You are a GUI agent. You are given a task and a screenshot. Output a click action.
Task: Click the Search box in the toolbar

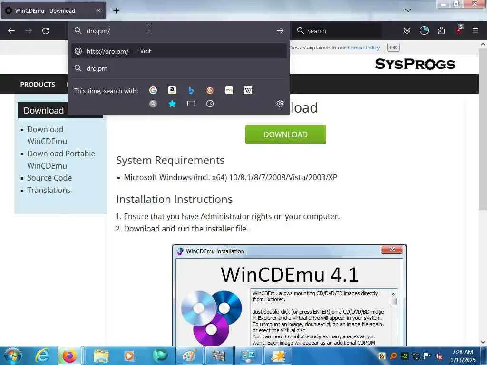338,31
